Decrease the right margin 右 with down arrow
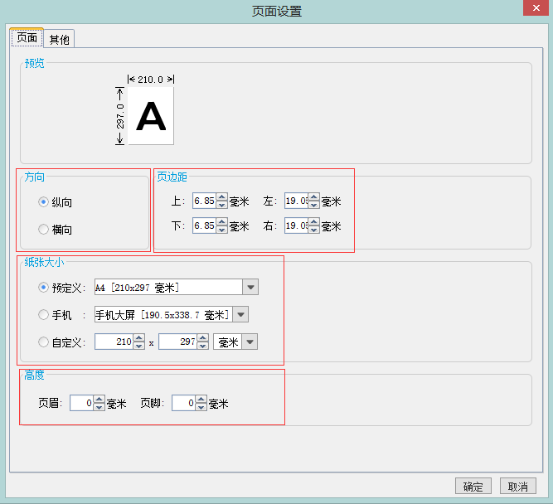Image resolution: width=553 pixels, height=504 pixels. point(314,230)
